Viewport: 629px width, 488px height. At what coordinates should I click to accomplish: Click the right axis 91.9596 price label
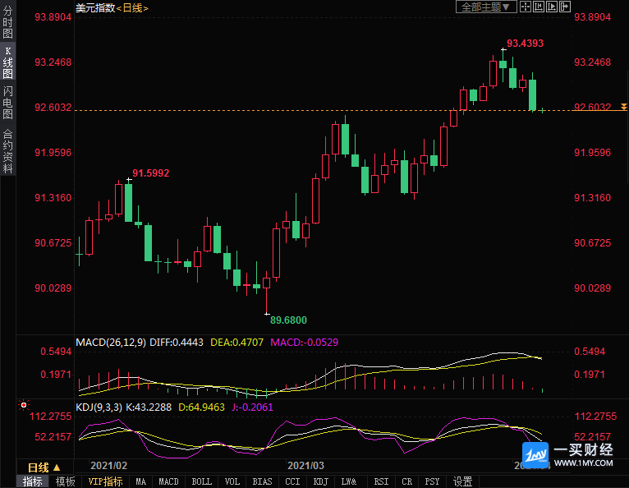(593, 153)
